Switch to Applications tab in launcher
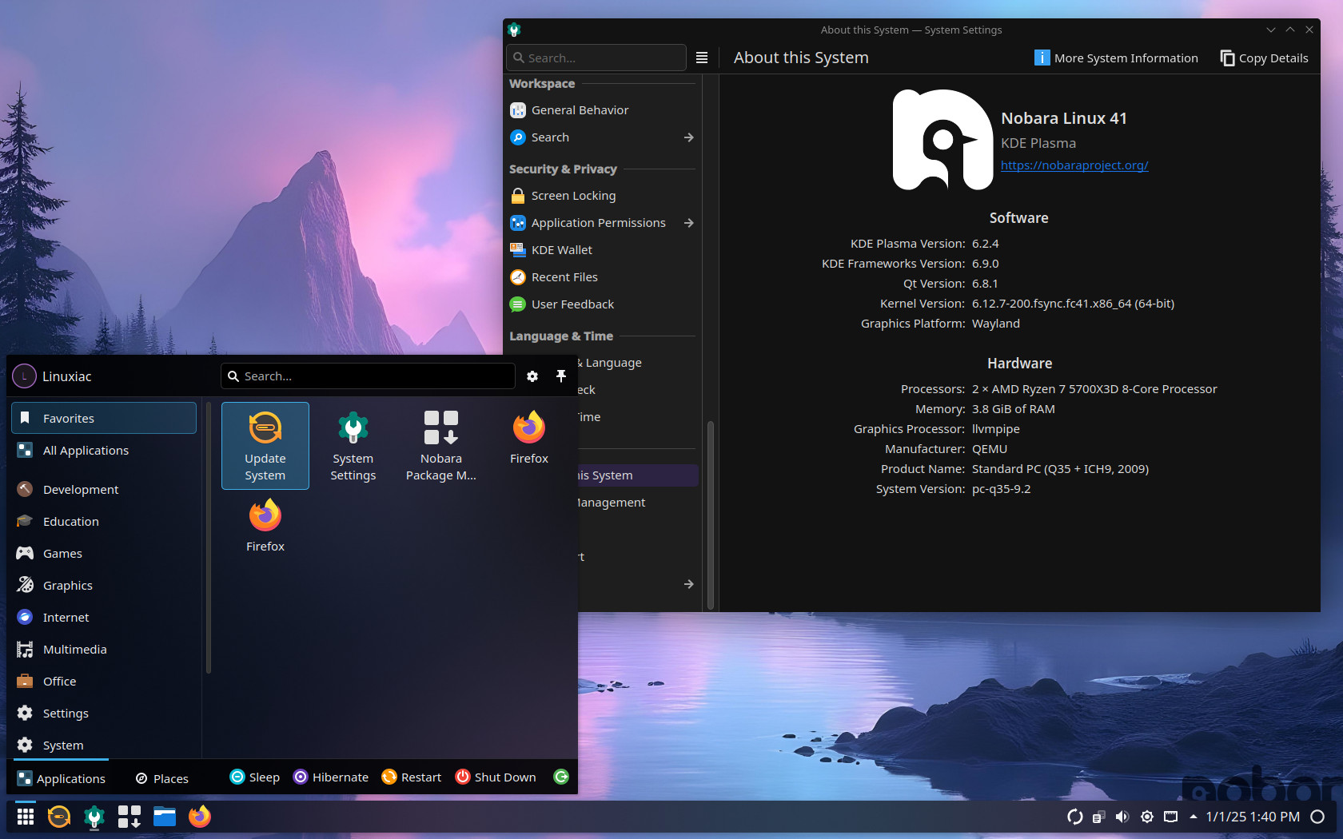Viewport: 1343px width, 839px height. coord(62,778)
